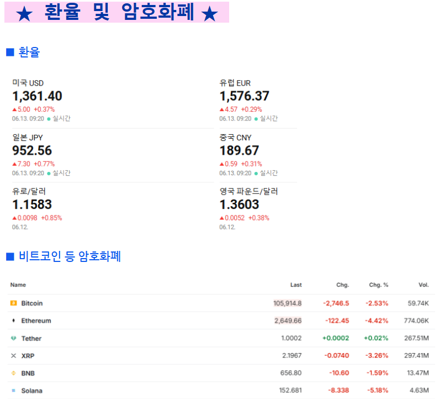Viewport: 439px width, 399px height.
Task: Click 유로/달러 change +0.85%
Action: point(51,218)
